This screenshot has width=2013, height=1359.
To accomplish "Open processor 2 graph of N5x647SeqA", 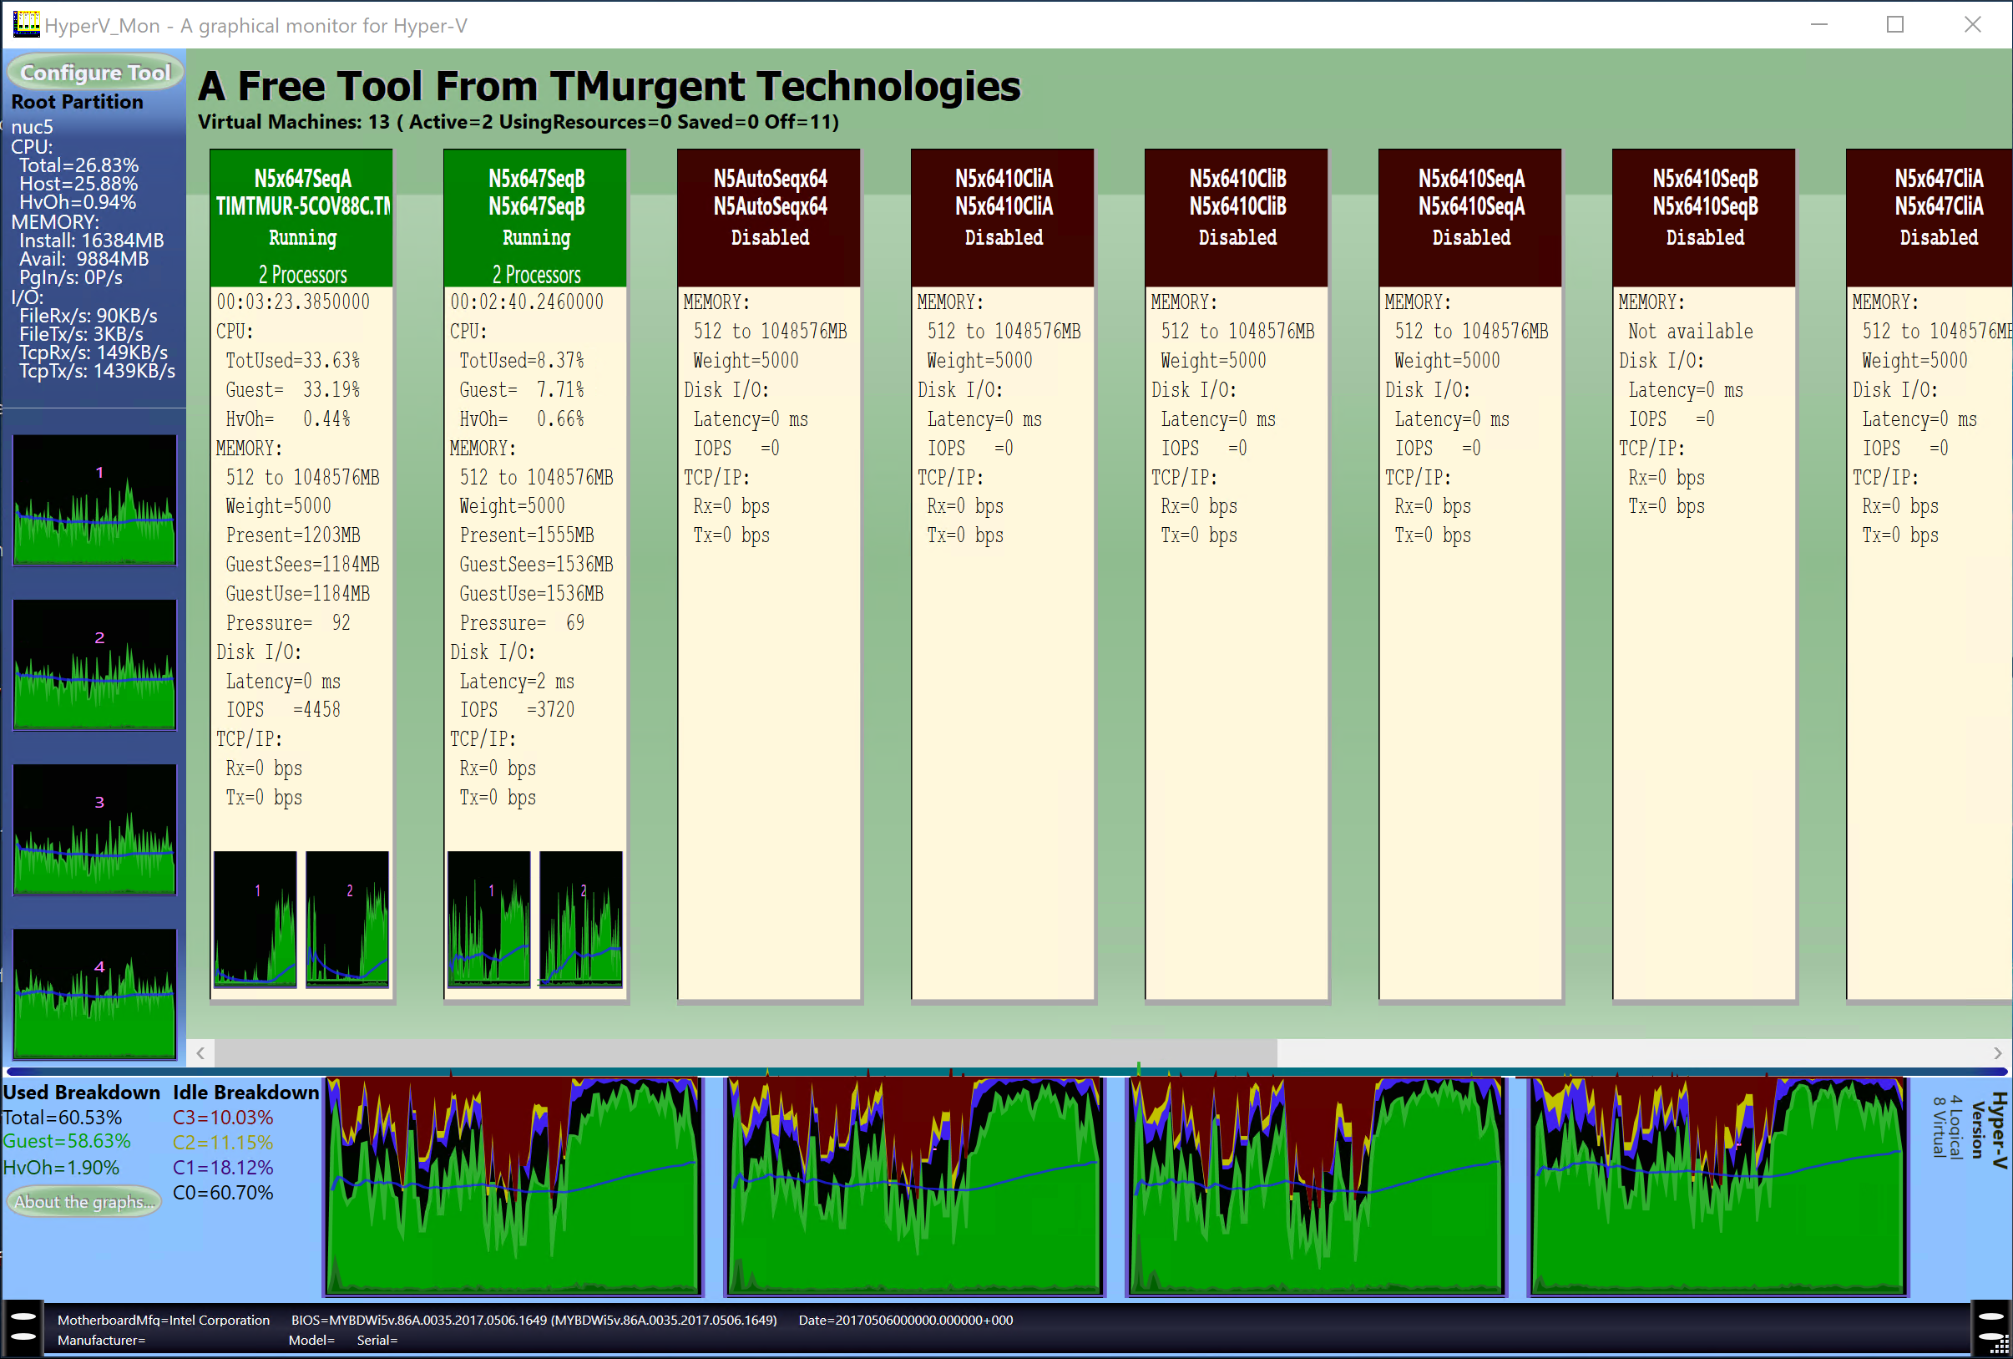I will pos(347,919).
